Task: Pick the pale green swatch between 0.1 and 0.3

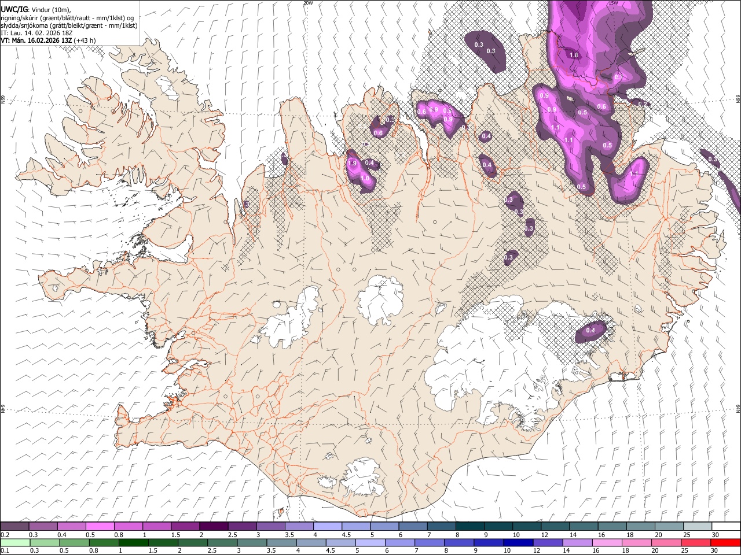Action: pyautogui.click(x=14, y=542)
